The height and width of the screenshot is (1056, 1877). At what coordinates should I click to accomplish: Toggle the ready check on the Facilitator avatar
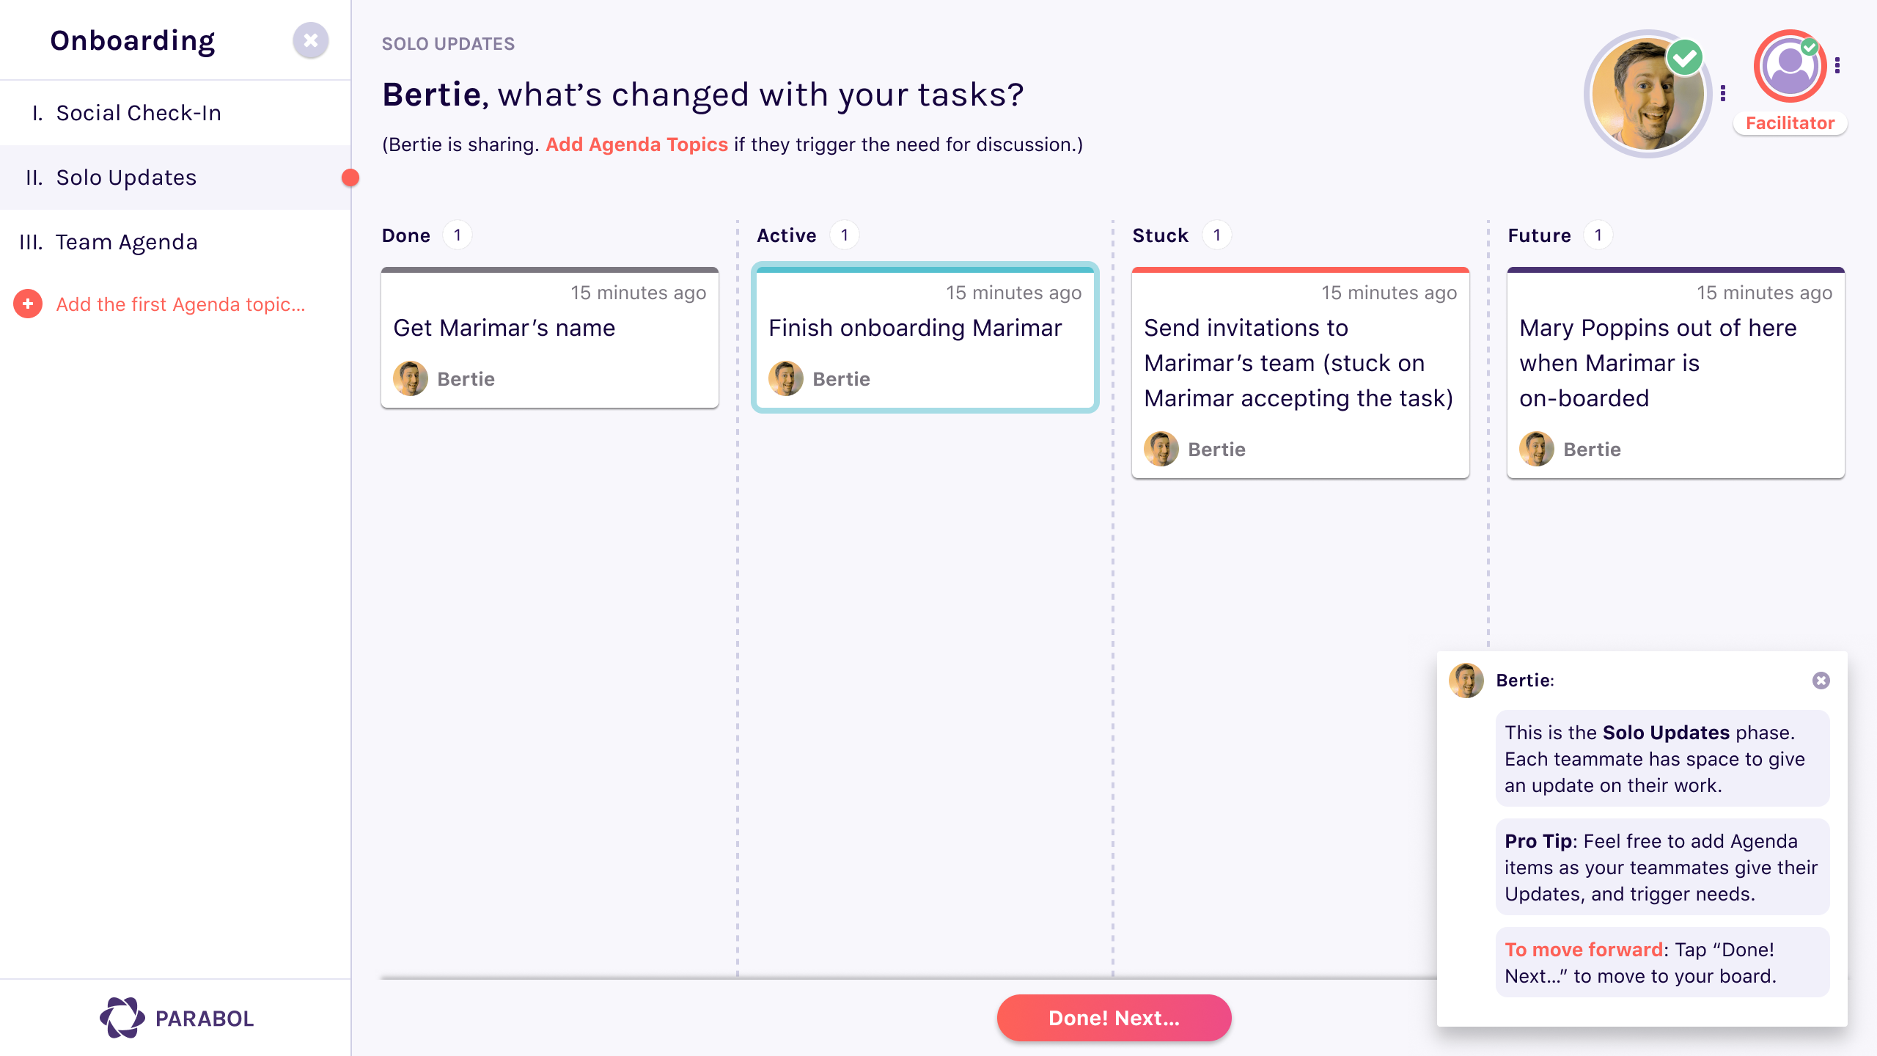click(1810, 47)
